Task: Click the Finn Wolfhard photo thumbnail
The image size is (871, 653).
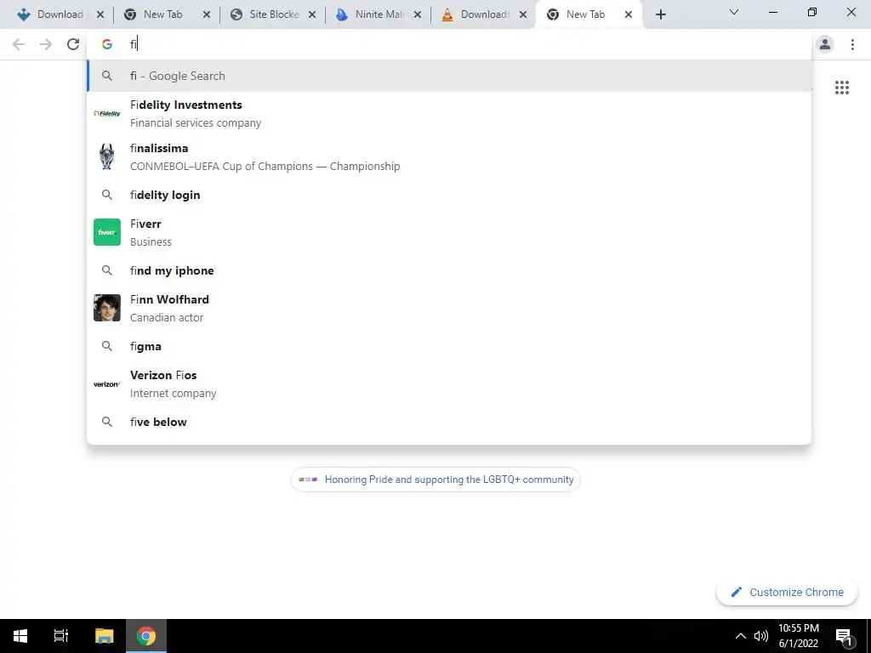Action: [106, 308]
